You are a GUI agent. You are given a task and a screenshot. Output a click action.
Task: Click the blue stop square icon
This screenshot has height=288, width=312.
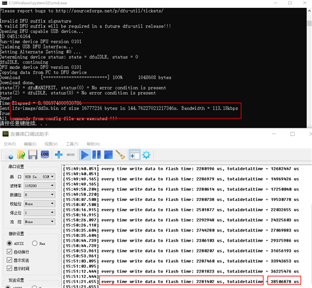click(109, 155)
